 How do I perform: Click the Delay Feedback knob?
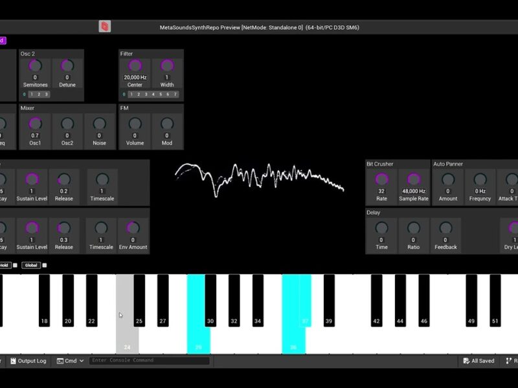point(445,228)
